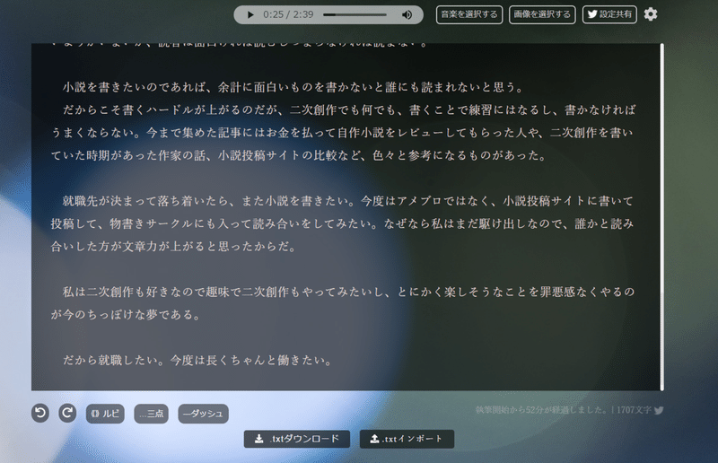Open settings gear icon

tap(651, 14)
